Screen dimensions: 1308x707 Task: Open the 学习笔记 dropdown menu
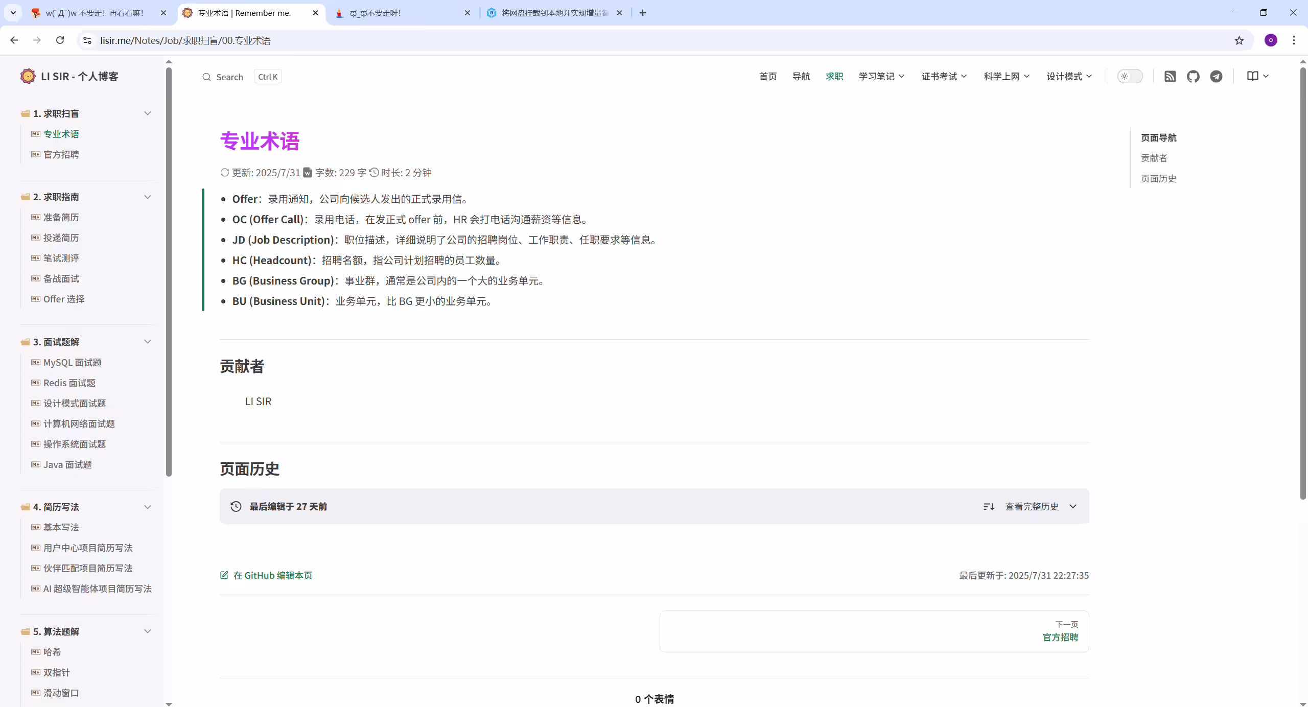click(x=881, y=77)
